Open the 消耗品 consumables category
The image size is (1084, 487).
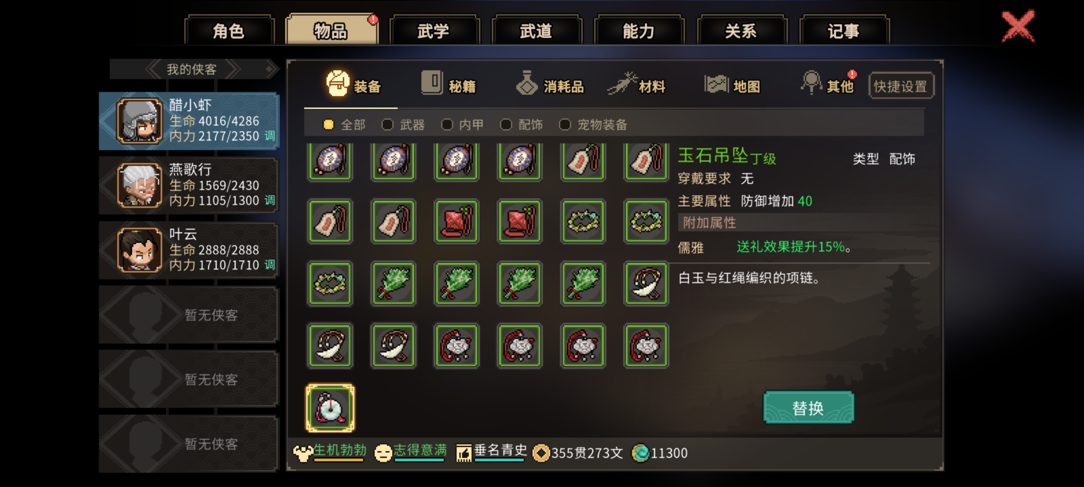(550, 84)
